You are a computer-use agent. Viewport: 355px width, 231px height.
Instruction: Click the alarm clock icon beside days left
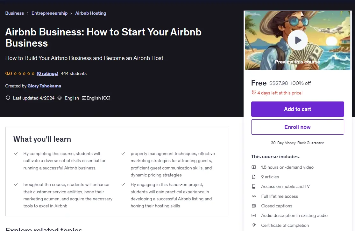click(253, 93)
